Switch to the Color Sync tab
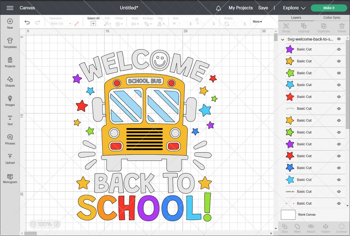The height and width of the screenshot is (236, 350). coord(332,17)
